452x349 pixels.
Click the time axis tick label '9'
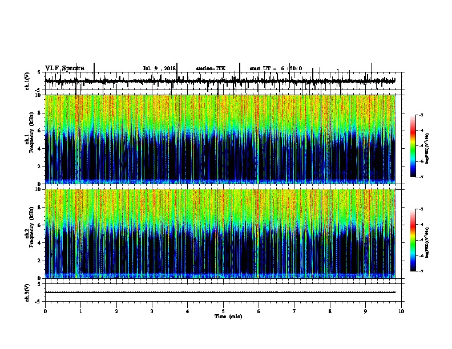point(365,311)
